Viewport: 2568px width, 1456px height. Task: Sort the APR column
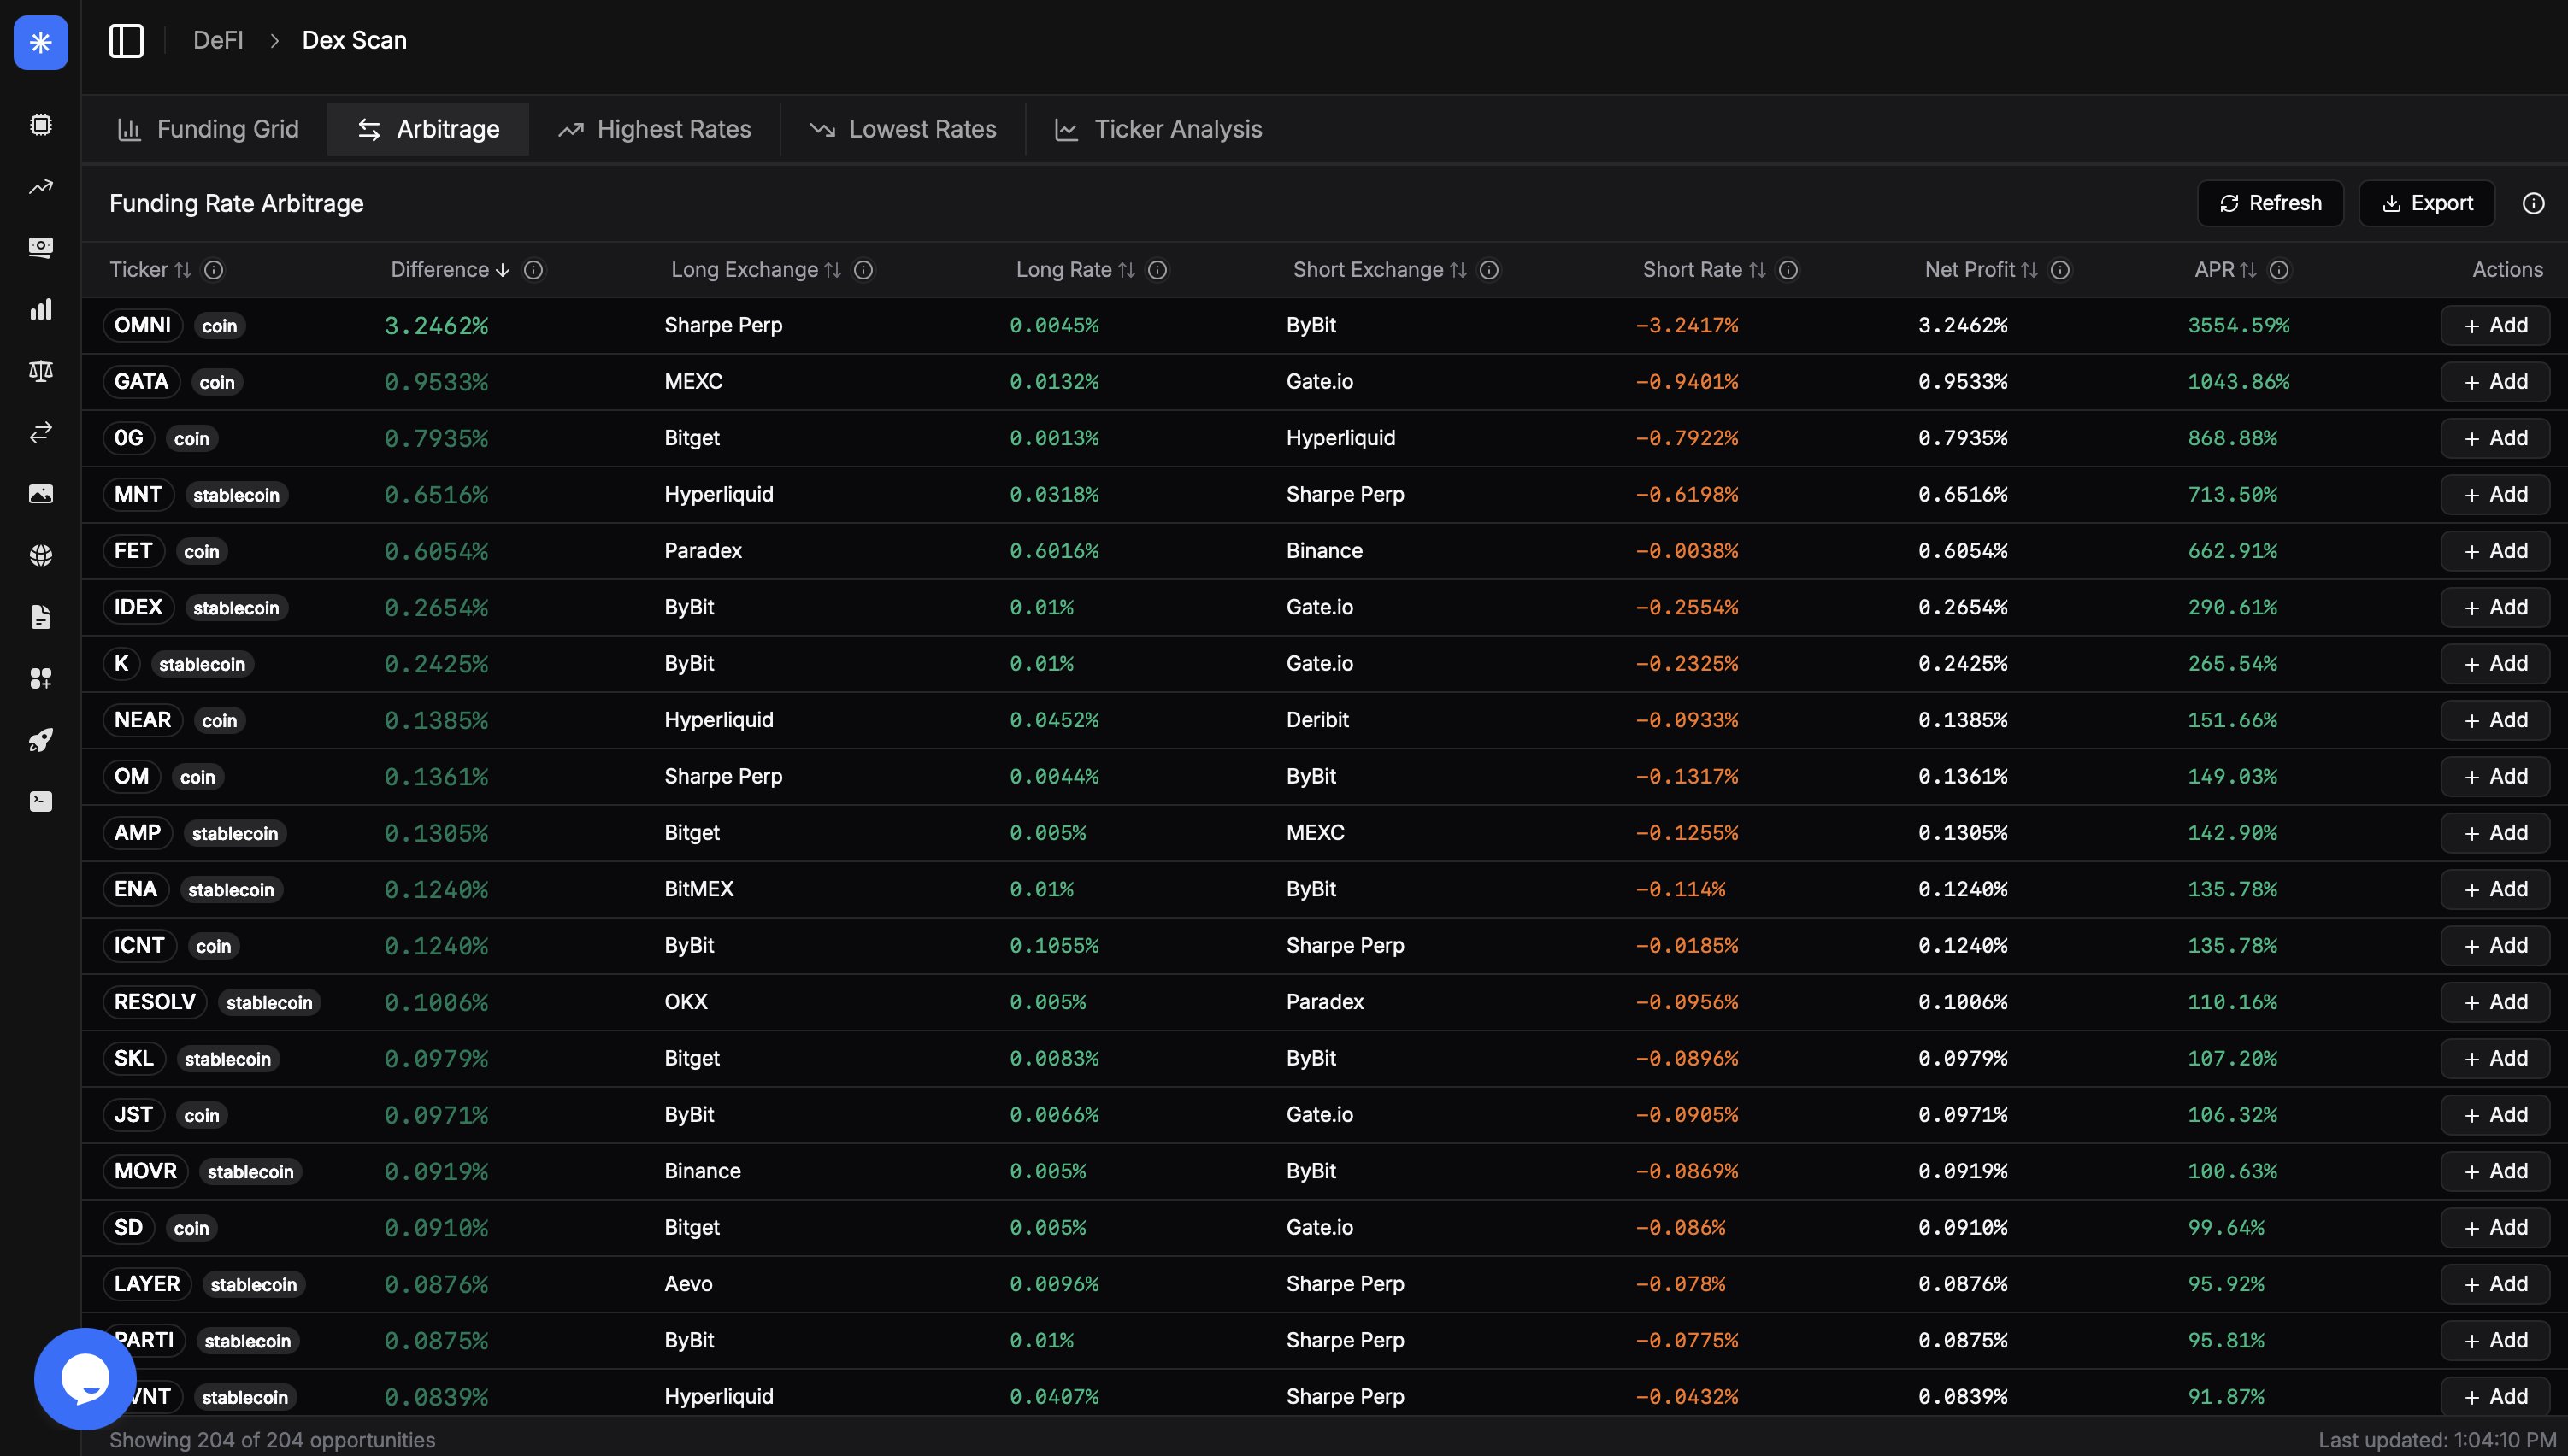coord(2248,269)
